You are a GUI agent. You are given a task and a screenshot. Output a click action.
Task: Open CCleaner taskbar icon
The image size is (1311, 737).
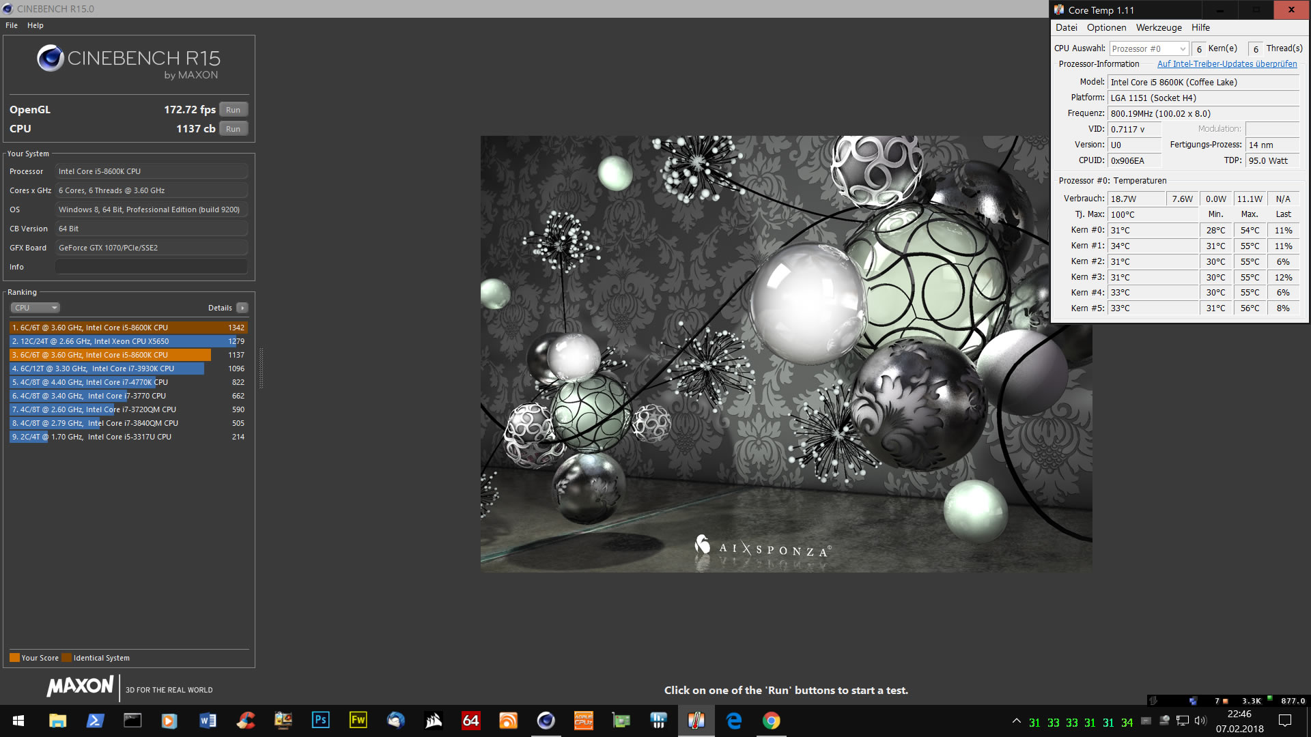(x=246, y=721)
